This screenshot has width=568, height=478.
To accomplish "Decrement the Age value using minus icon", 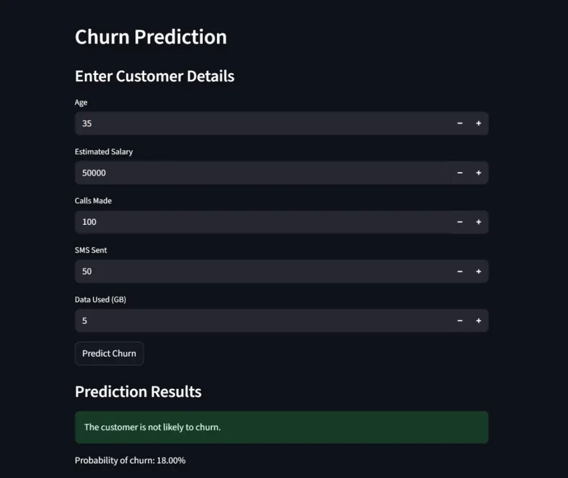I will (x=460, y=123).
